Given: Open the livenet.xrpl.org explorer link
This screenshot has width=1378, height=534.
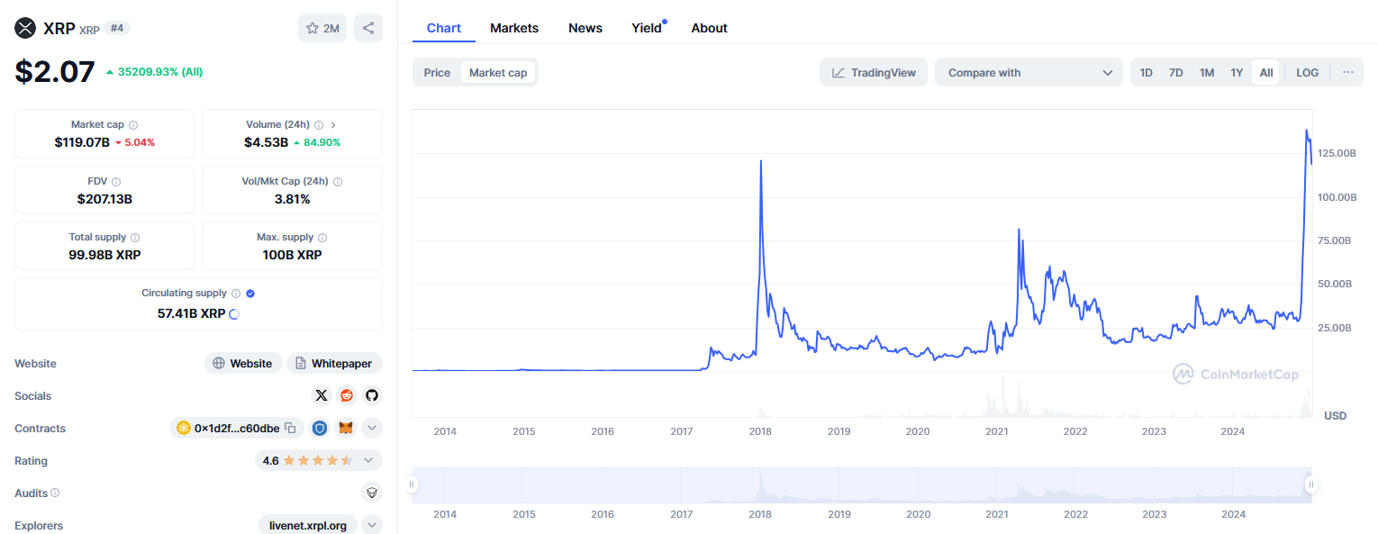Looking at the screenshot, I should pos(308,525).
